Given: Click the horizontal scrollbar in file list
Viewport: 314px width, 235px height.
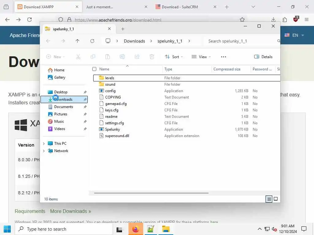Looking at the screenshot, I should point(151,193).
